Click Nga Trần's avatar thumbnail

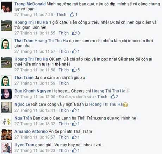point(6,121)
